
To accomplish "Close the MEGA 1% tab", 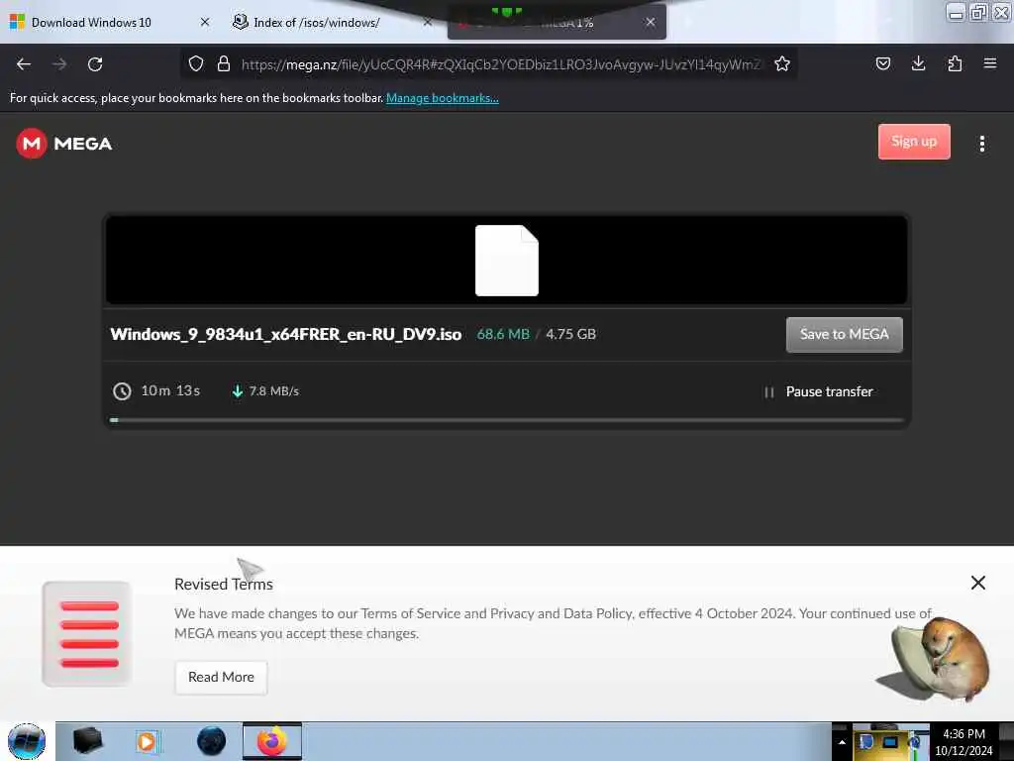I will 651,22.
